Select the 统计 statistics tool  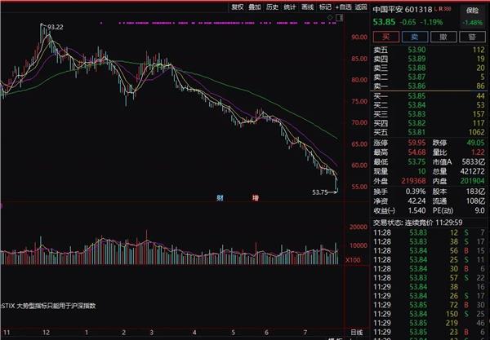(290, 7)
